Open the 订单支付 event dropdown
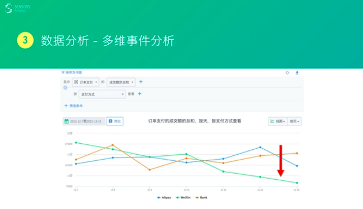The width and height of the screenshot is (363, 209). [85, 82]
